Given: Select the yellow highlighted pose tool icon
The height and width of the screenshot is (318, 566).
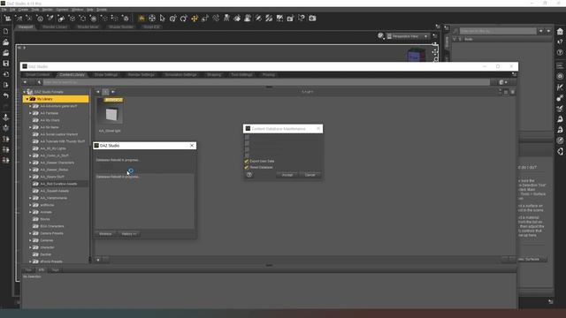Looking at the screenshot, I should click(141, 18).
